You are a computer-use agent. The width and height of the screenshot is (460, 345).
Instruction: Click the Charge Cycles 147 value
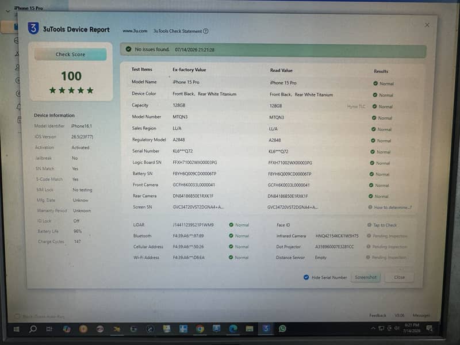[77, 241]
